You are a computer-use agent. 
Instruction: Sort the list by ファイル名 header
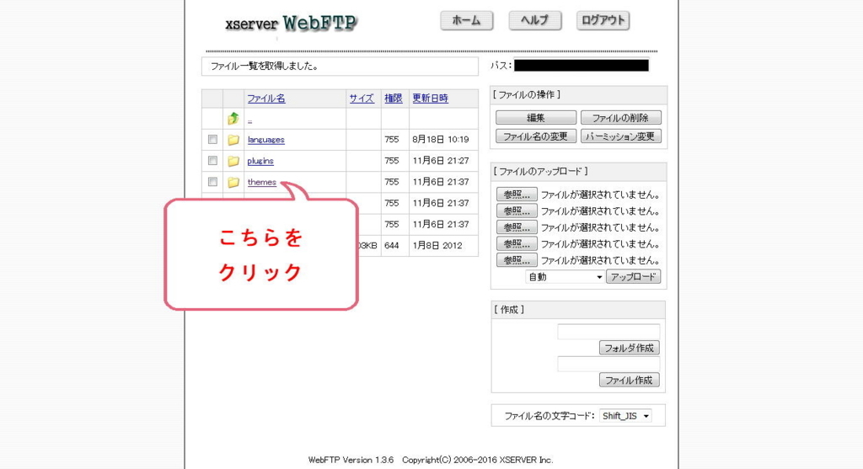tap(265, 99)
